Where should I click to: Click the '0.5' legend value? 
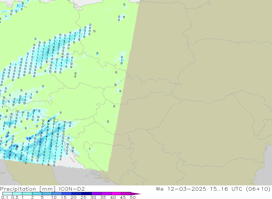(x=15, y=197)
